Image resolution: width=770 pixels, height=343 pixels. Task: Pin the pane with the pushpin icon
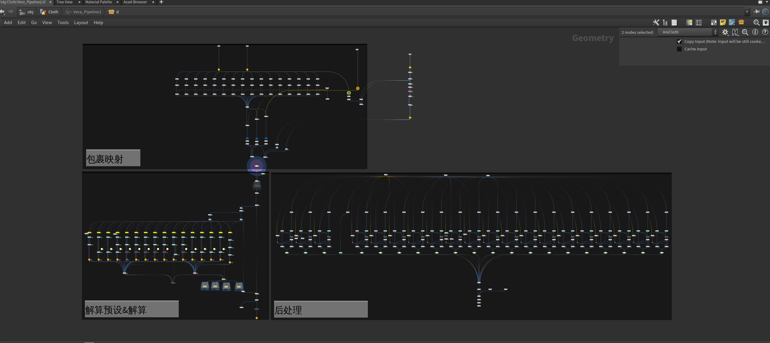pos(756,12)
